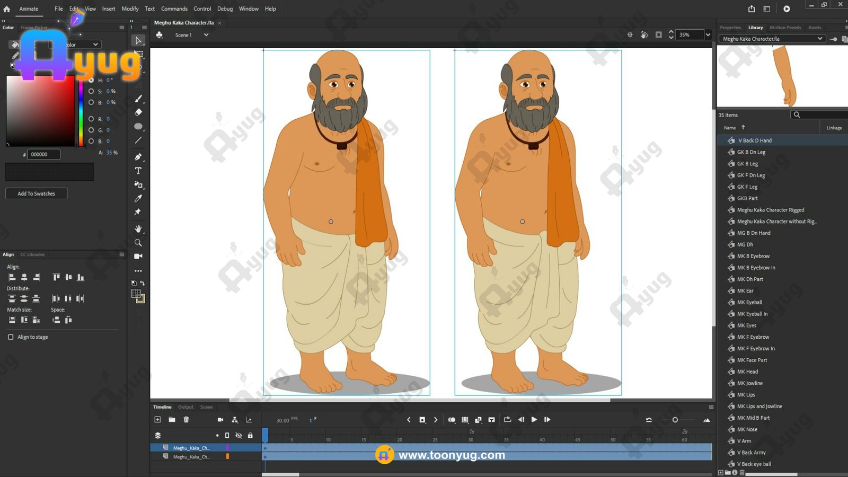Select the Eraser tool
Viewport: 848px width, 477px height.
[x=138, y=112]
